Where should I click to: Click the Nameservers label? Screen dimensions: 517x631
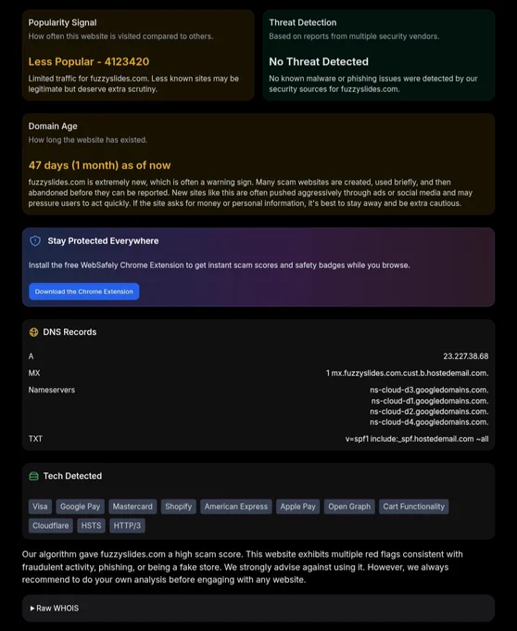(x=51, y=390)
